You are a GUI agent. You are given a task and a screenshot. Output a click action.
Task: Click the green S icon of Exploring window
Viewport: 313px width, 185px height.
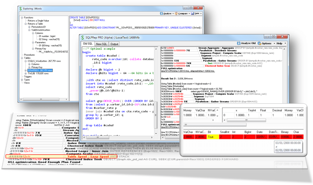[21, 8]
